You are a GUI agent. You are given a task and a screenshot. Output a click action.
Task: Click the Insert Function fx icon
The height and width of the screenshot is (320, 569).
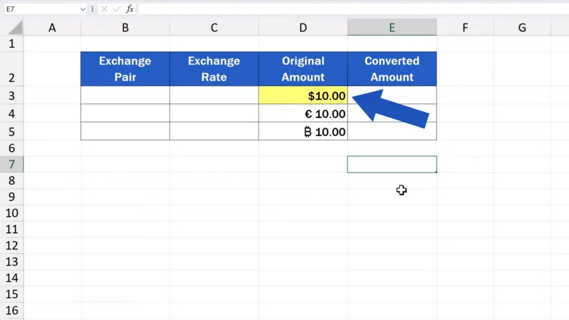129,9
